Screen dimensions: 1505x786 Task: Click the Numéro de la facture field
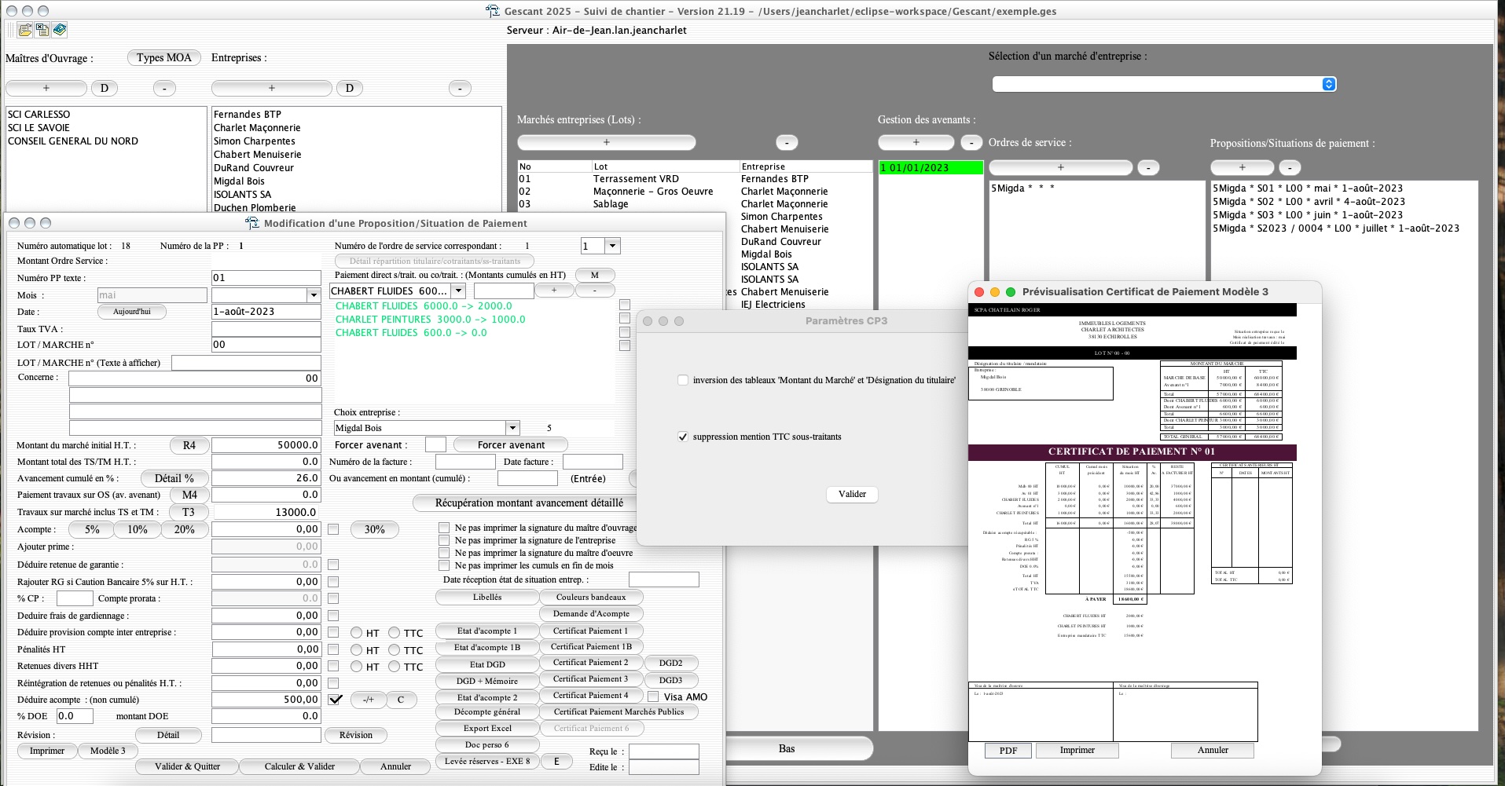click(x=464, y=462)
